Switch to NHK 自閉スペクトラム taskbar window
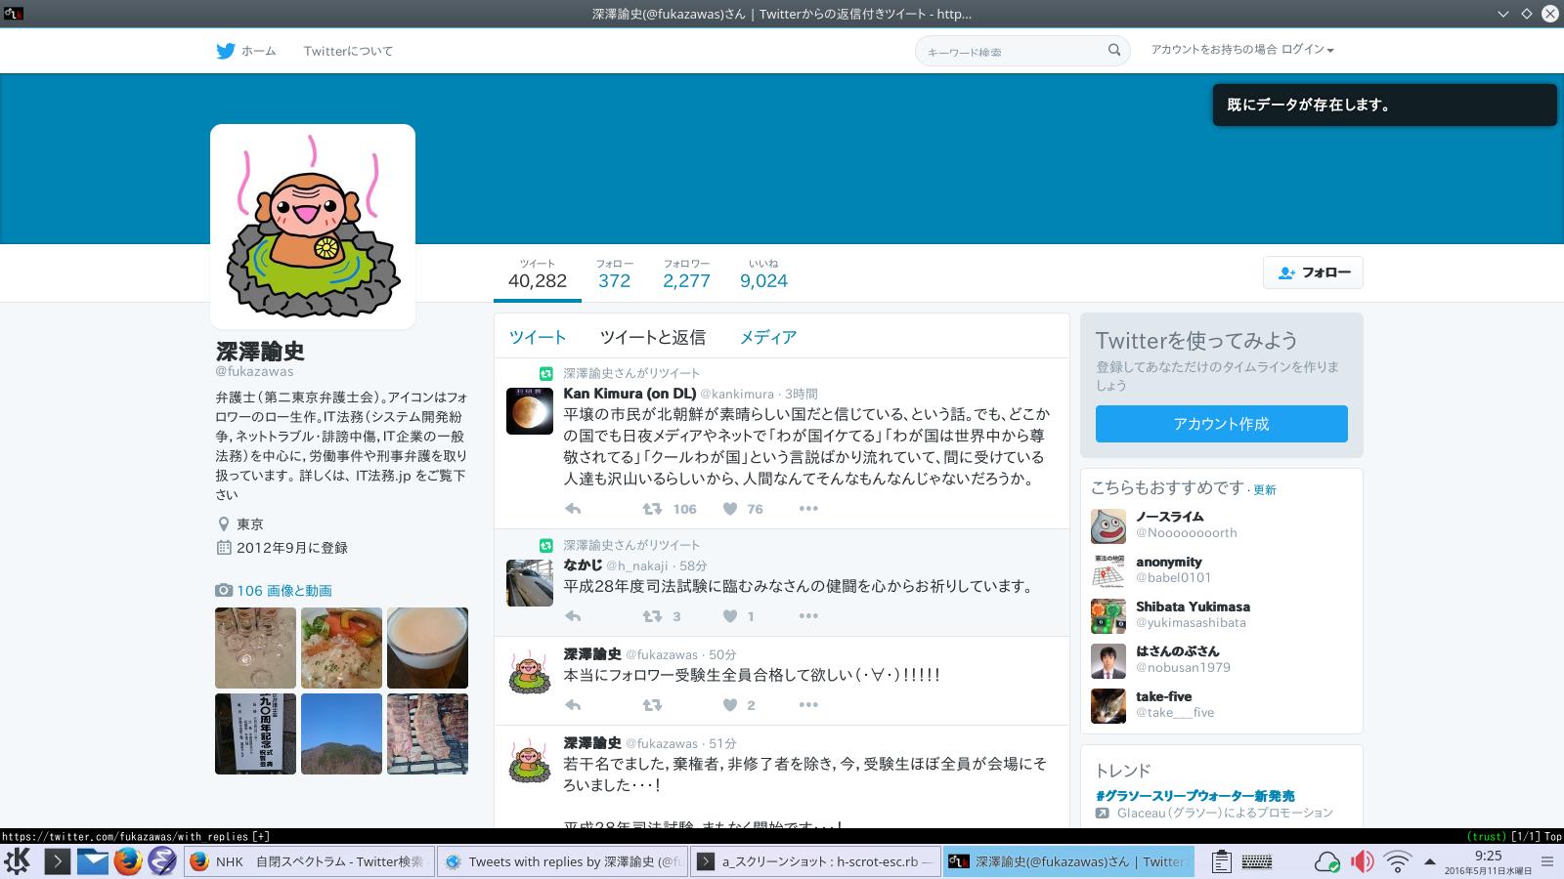This screenshot has height=879, width=1564. (x=308, y=861)
